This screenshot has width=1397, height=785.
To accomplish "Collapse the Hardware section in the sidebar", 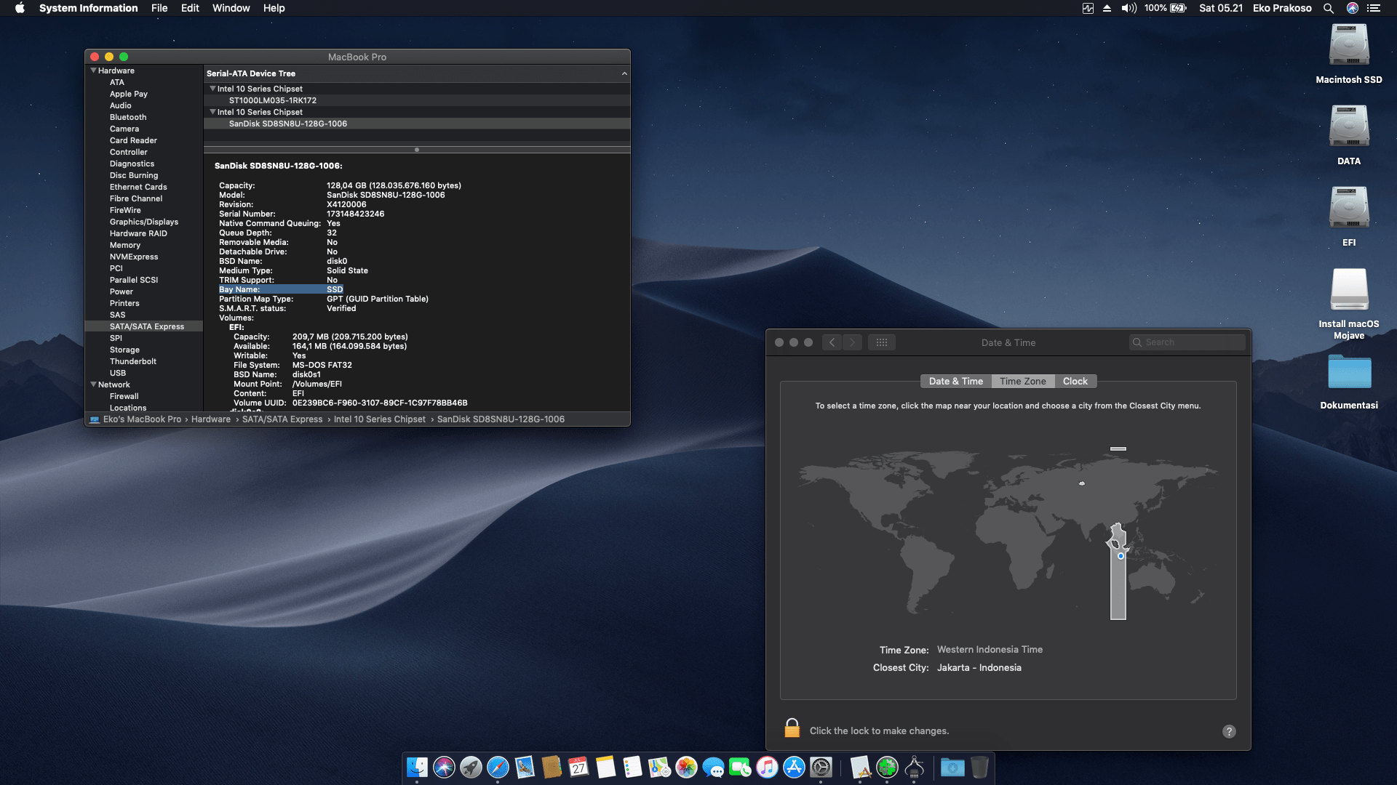I will click(93, 70).
